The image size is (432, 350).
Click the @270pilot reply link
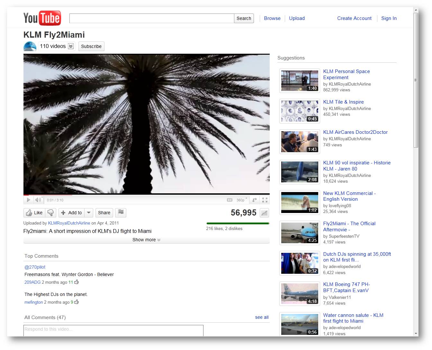[x=35, y=267]
